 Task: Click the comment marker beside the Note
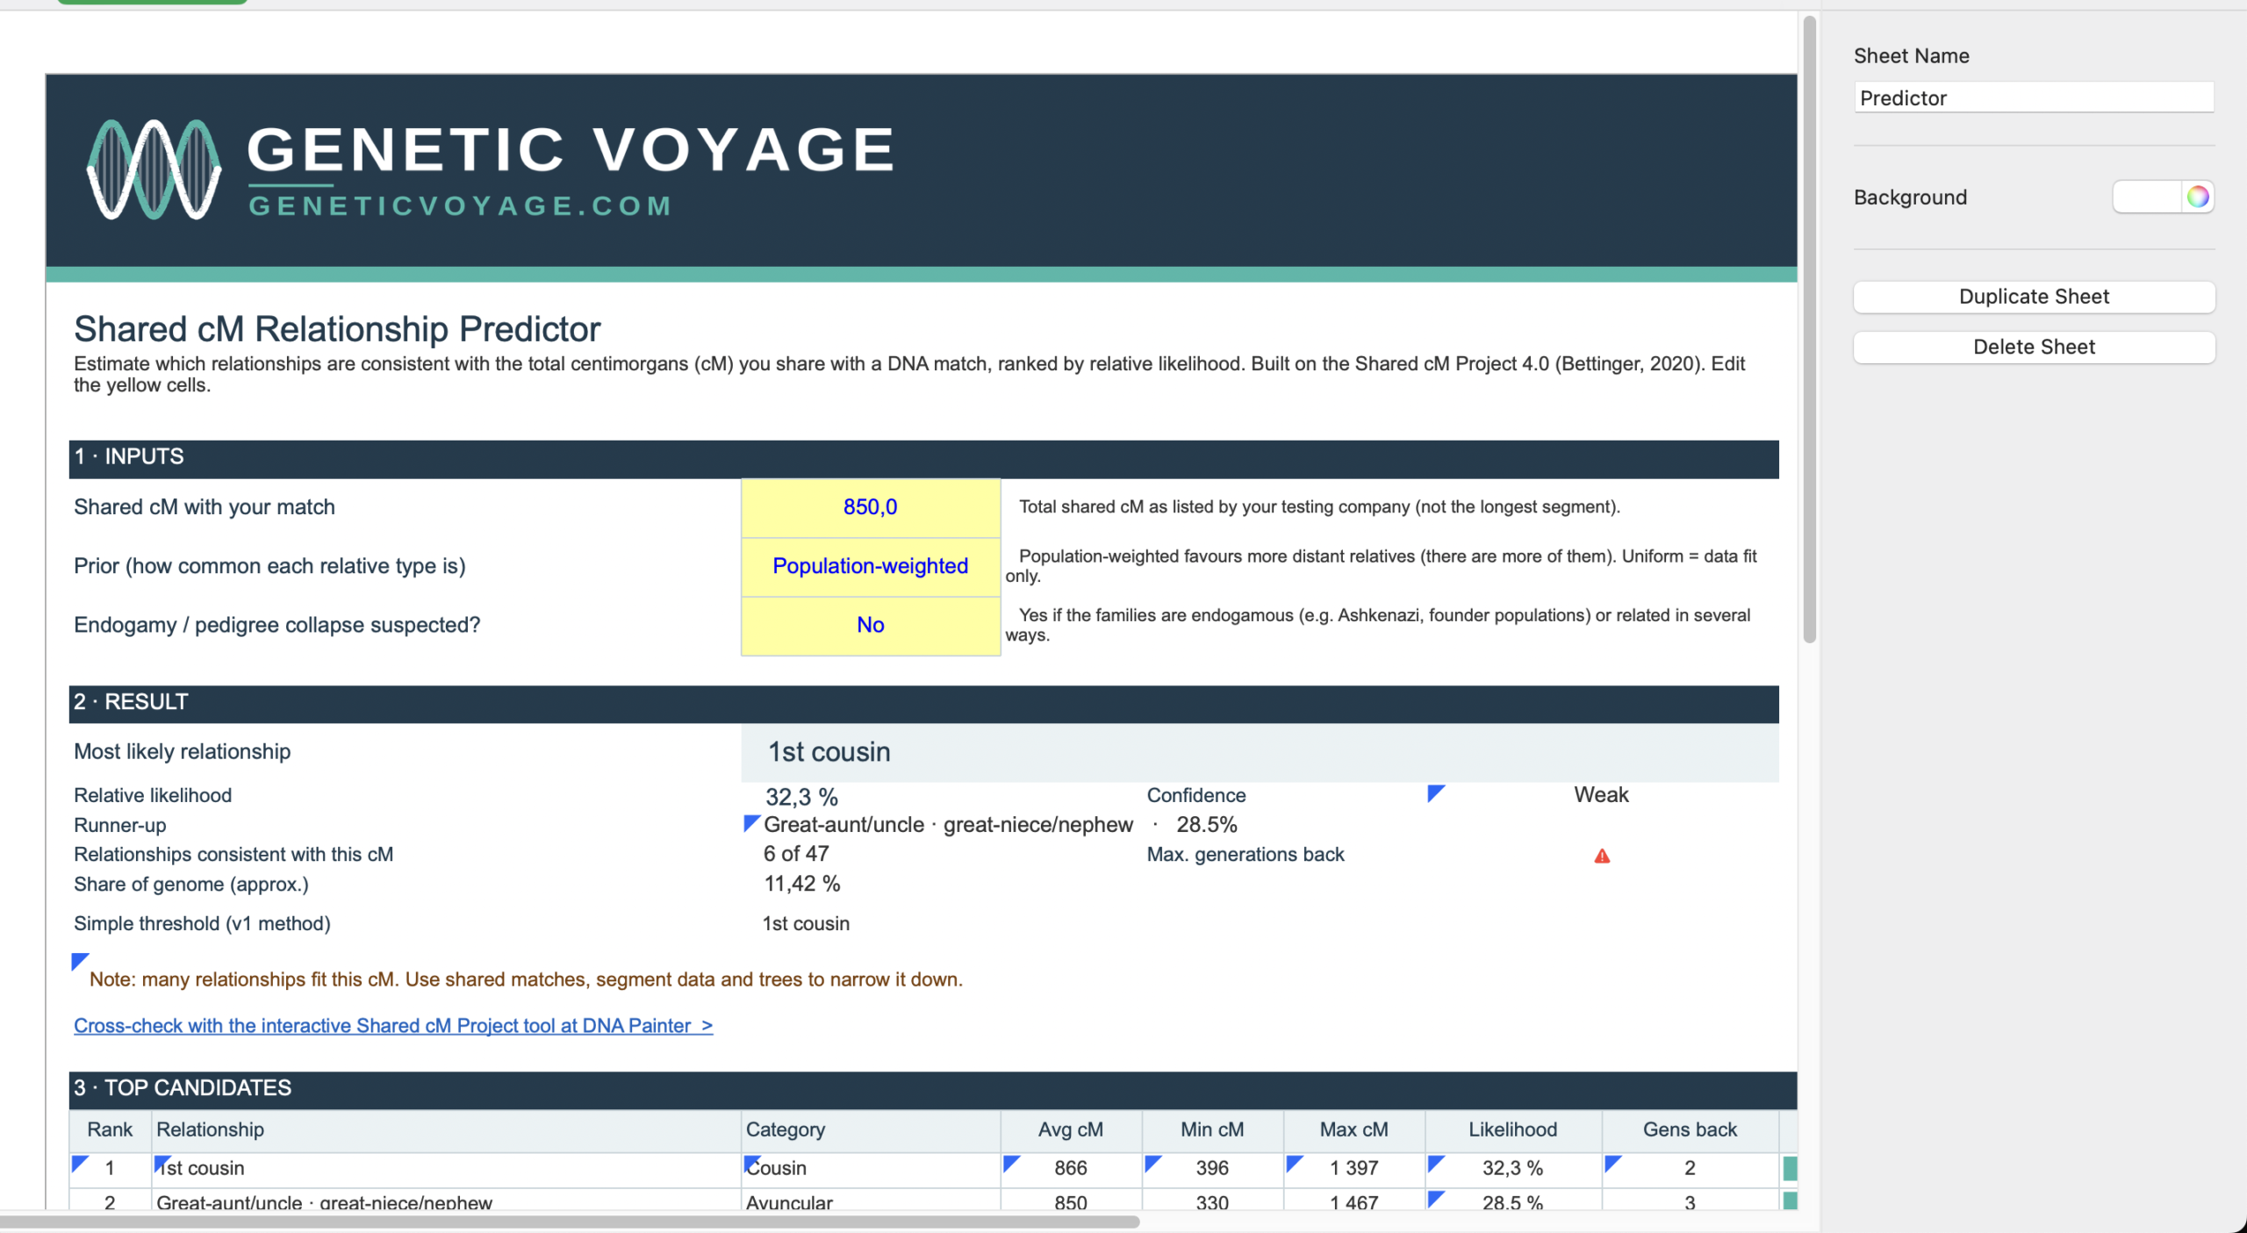point(80,961)
